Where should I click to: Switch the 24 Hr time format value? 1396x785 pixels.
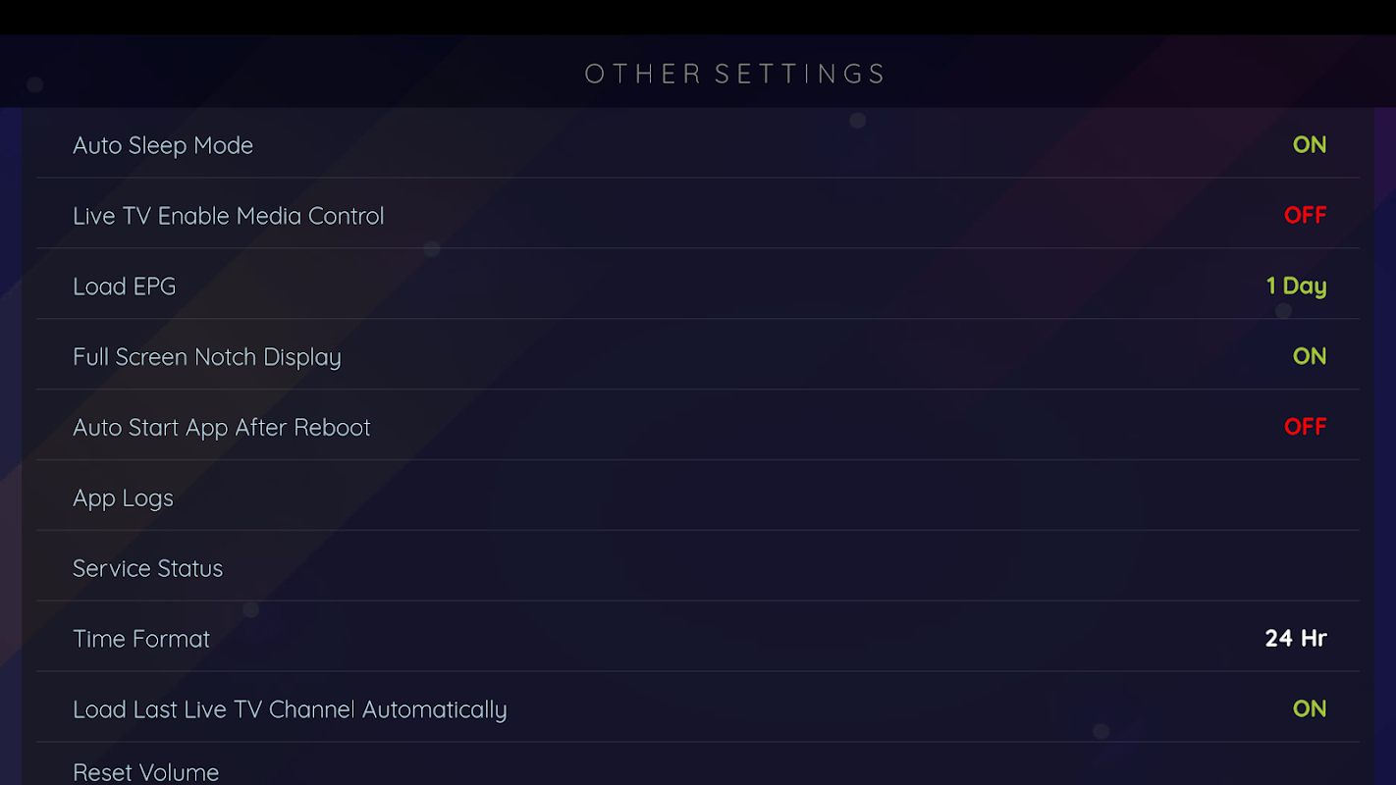pyautogui.click(x=1296, y=638)
